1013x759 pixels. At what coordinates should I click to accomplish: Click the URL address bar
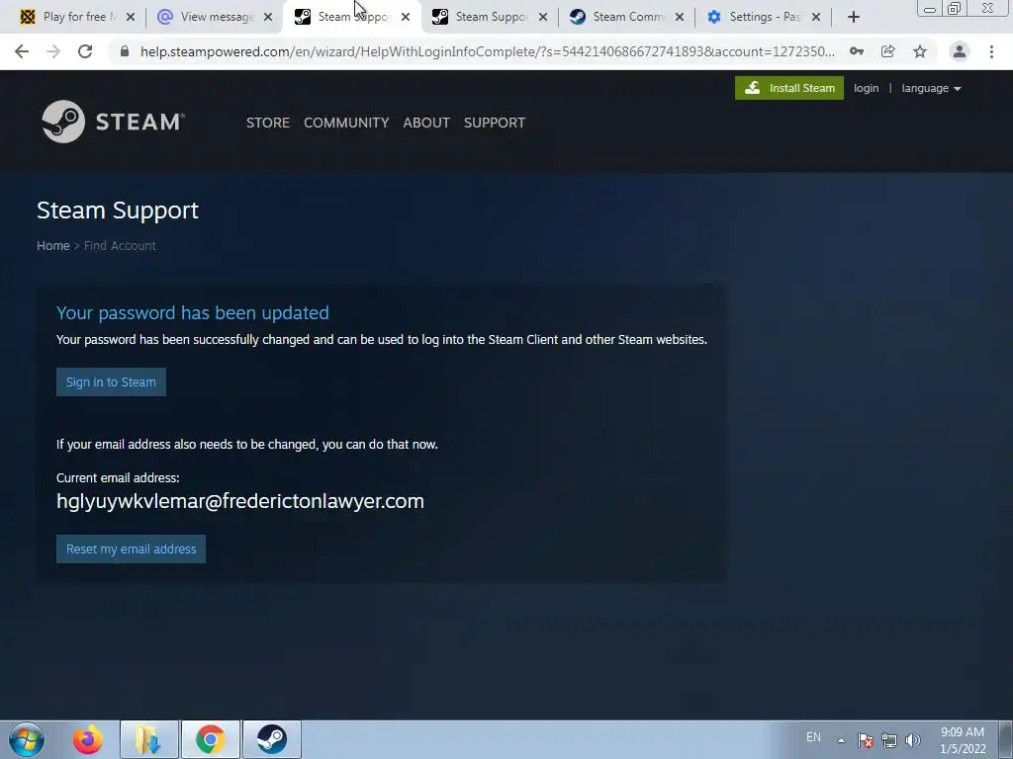pos(487,51)
